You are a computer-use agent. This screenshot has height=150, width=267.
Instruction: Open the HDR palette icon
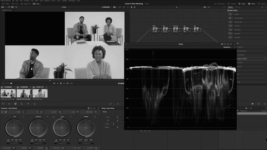[x=22, y=104]
